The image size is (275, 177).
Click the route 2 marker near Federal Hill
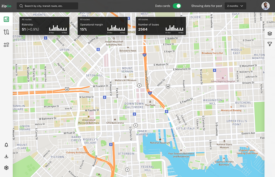(127, 170)
